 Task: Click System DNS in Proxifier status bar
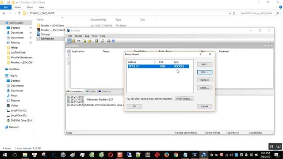tap(256, 132)
